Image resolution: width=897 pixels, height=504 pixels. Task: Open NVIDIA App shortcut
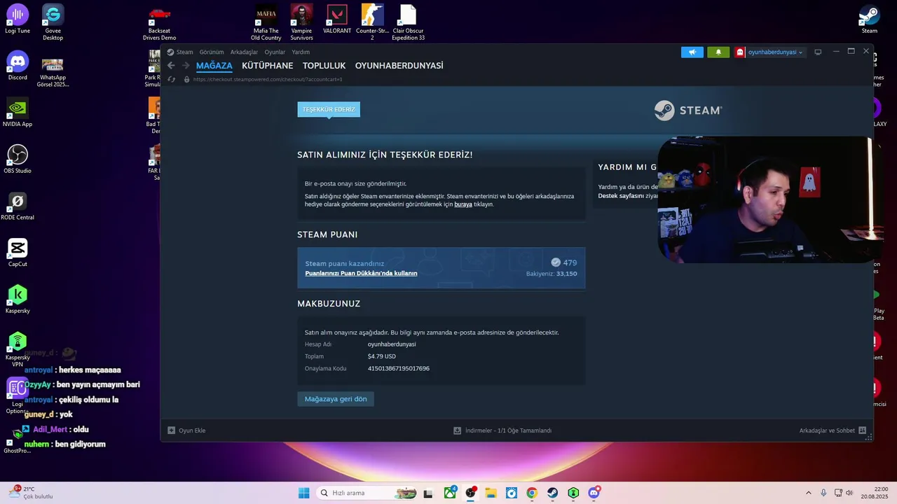pyautogui.click(x=18, y=112)
